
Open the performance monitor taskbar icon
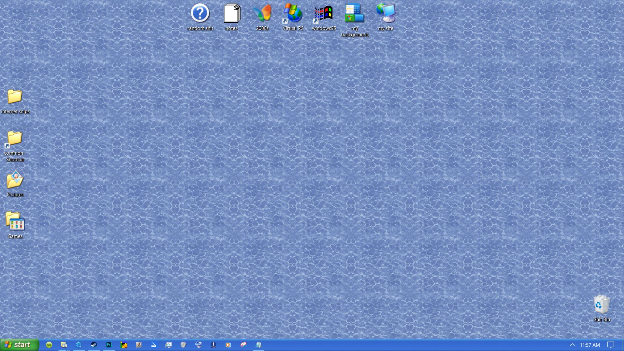point(168,345)
